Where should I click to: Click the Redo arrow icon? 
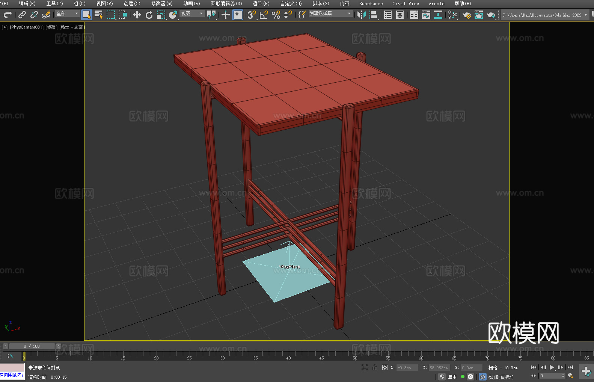pyautogui.click(x=8, y=15)
